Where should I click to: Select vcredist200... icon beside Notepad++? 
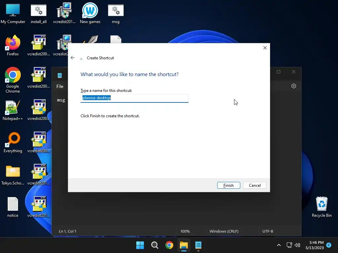coord(39,110)
